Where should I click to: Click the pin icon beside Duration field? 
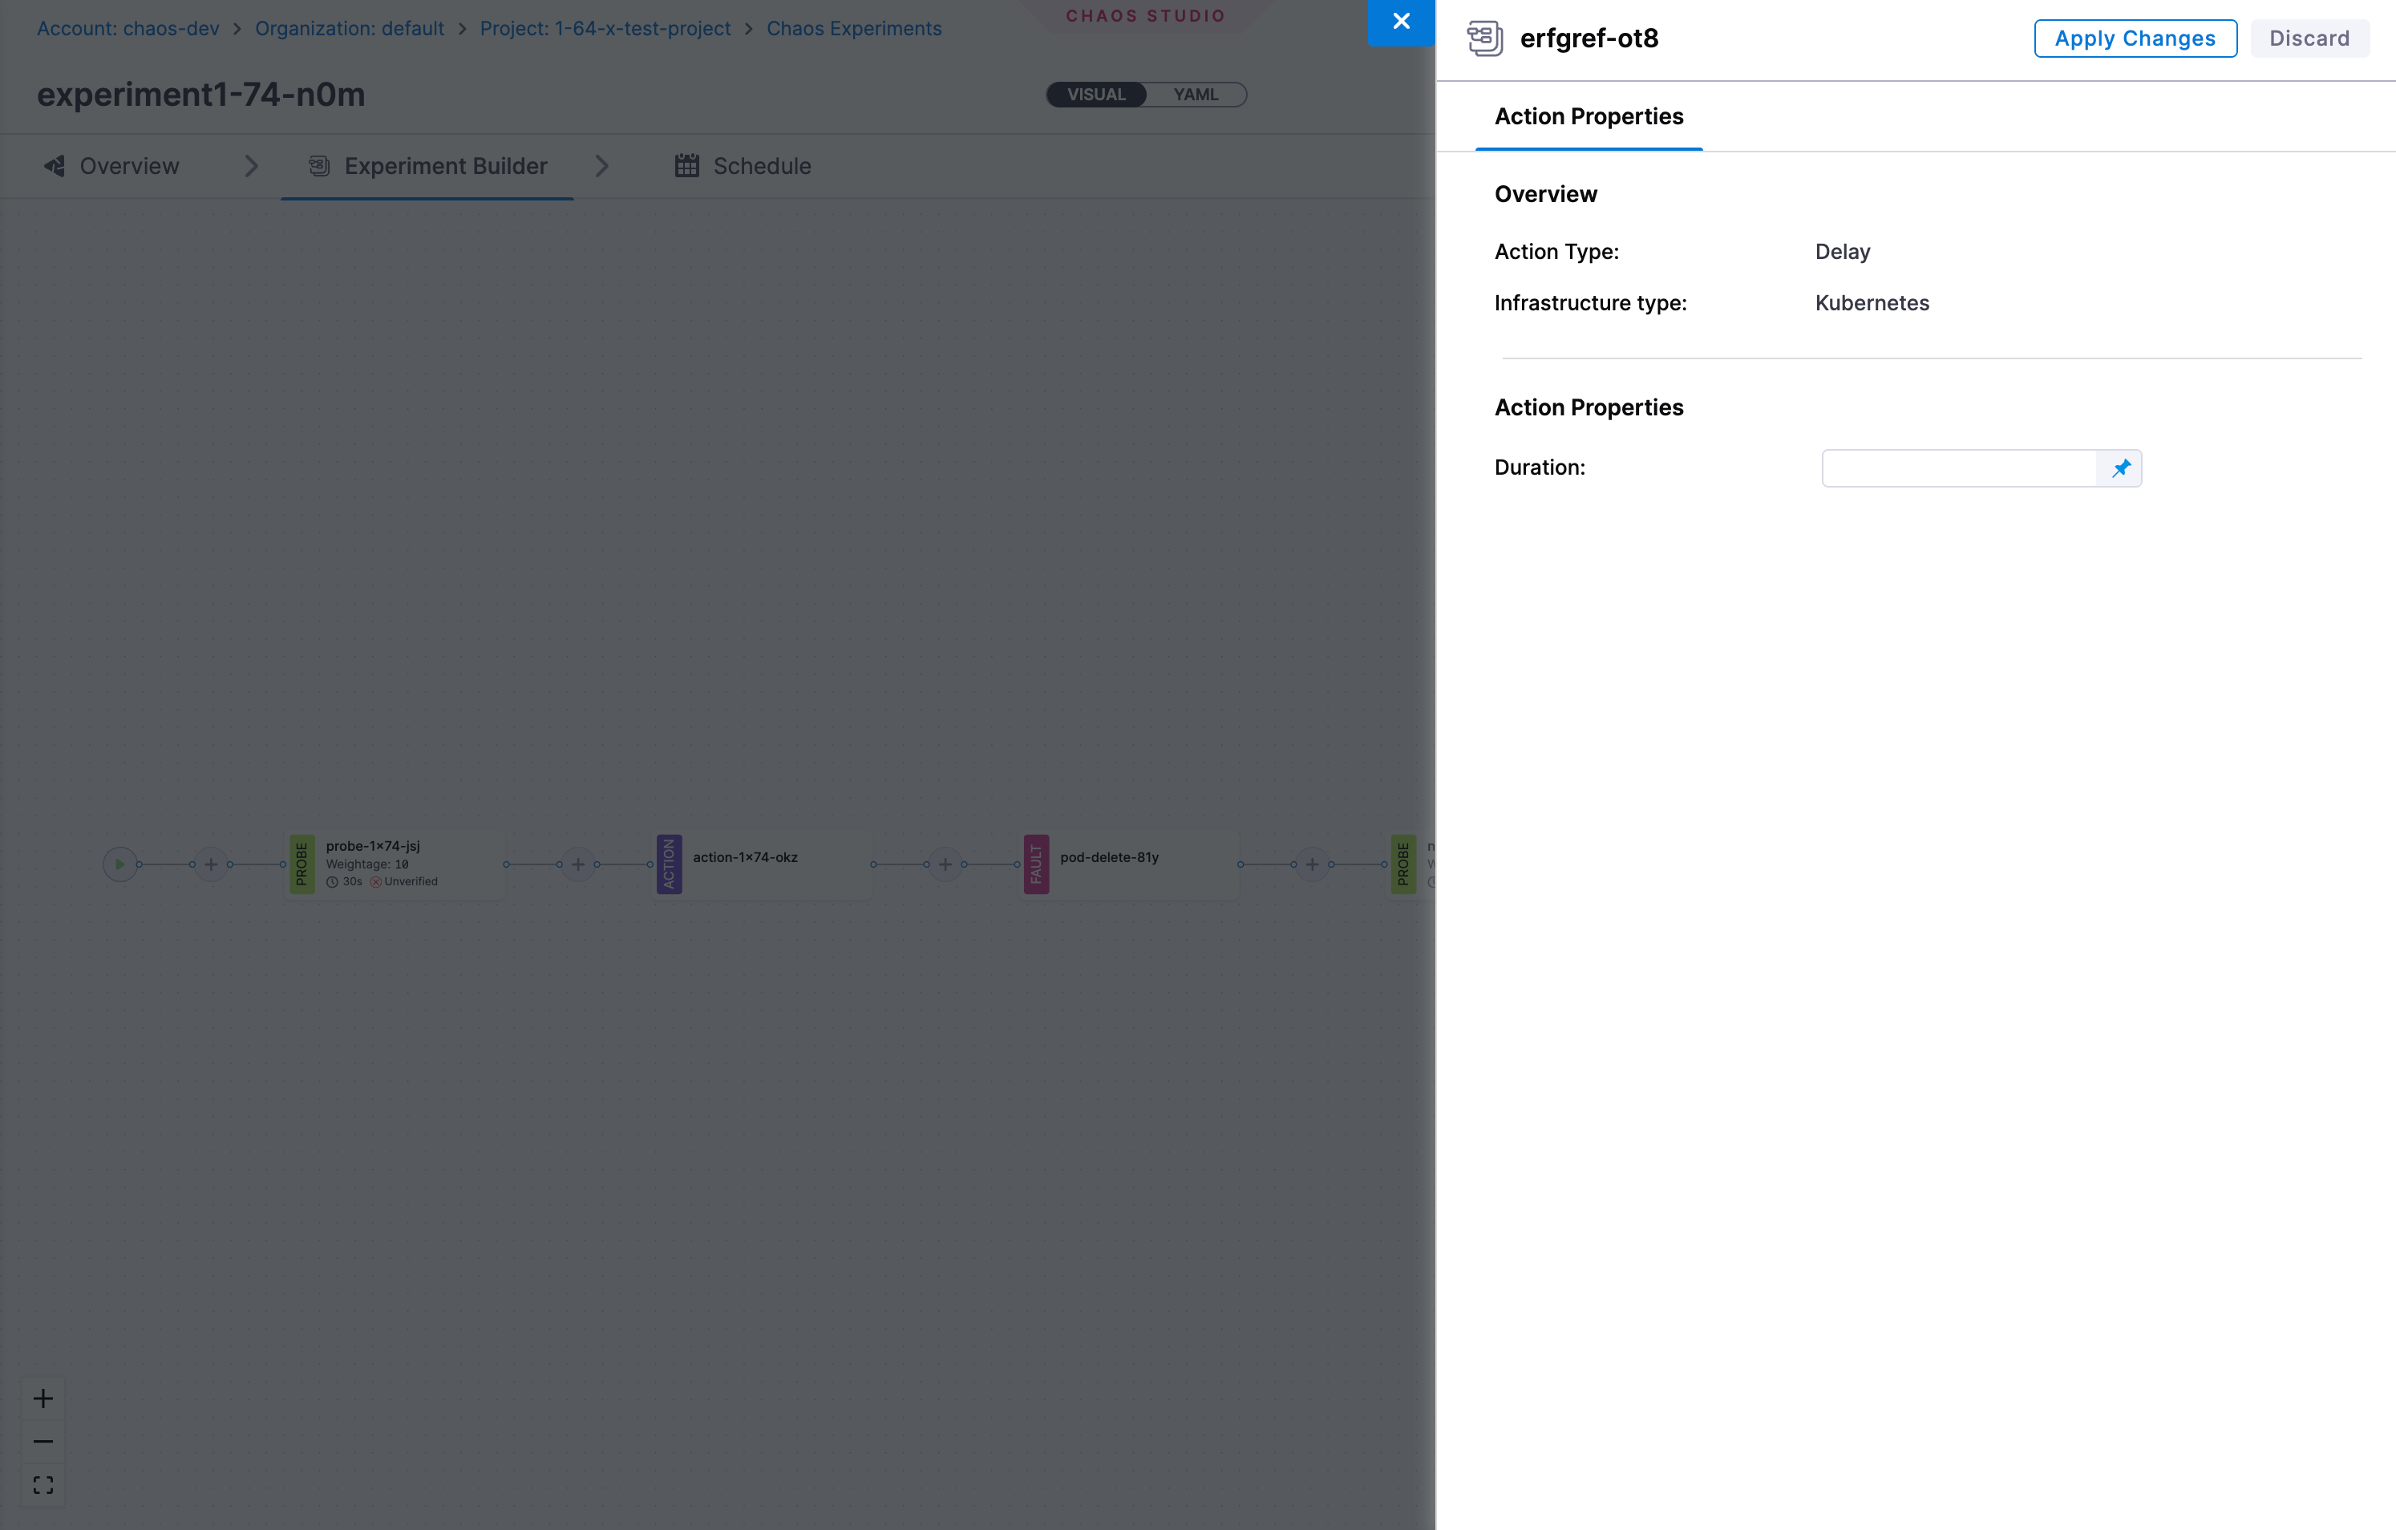(x=2120, y=467)
